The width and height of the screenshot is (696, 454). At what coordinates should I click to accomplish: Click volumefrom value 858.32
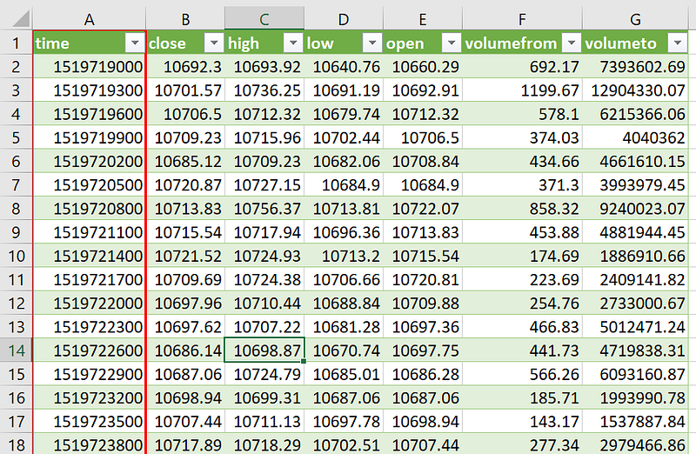(554, 209)
